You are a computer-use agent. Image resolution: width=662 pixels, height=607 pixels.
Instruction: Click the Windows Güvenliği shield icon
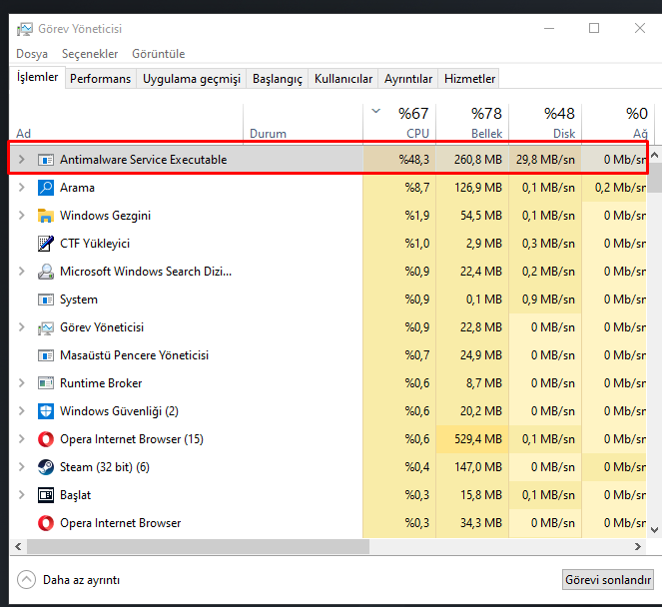point(46,411)
